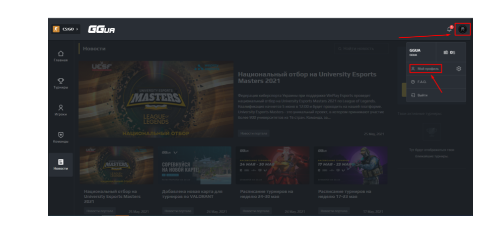Open the notifications bell icon
Viewport: 499px width, 235px height.
pos(449,29)
